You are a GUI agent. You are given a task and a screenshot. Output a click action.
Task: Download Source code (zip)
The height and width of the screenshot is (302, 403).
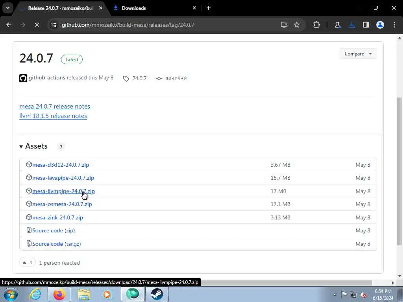pyautogui.click(x=54, y=230)
